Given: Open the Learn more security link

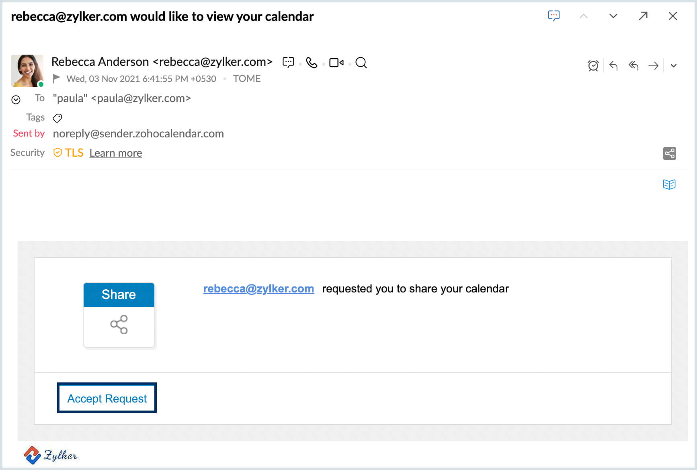Looking at the screenshot, I should [116, 153].
